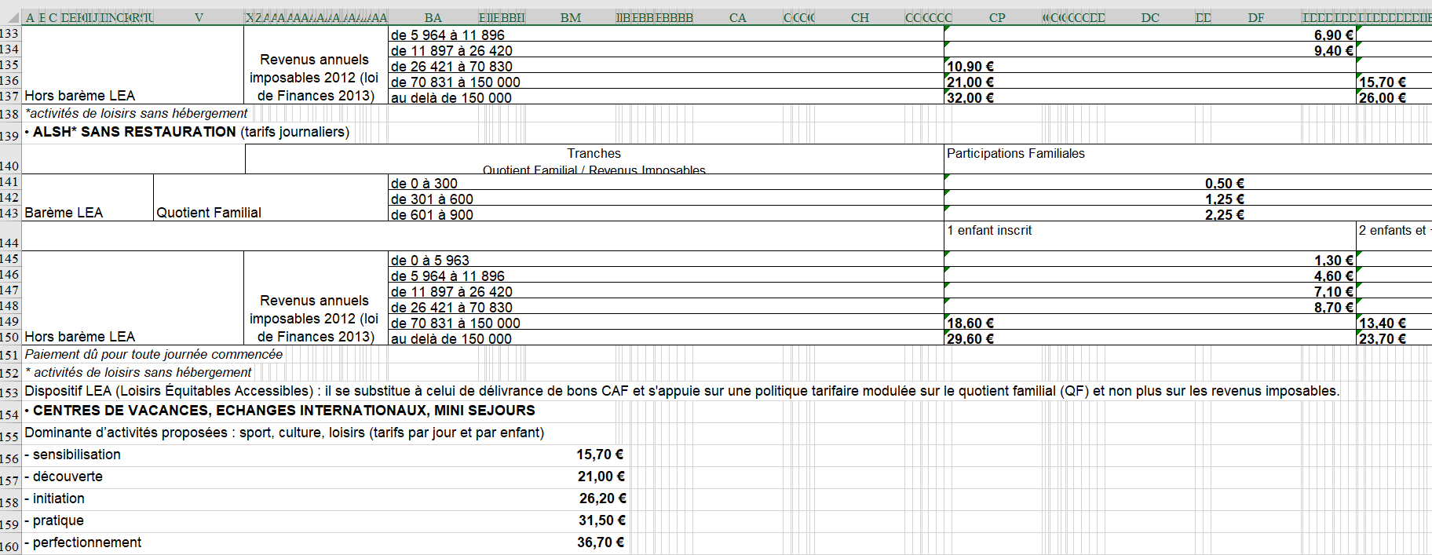This screenshot has width=1432, height=555.
Task: Select column header V
Action: [199, 17]
